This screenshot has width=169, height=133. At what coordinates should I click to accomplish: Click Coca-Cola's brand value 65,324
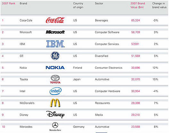pyautogui.click(x=135, y=20)
